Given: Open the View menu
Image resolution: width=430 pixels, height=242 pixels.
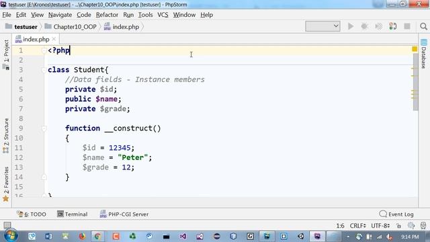Looking at the screenshot, I should coord(37,15).
